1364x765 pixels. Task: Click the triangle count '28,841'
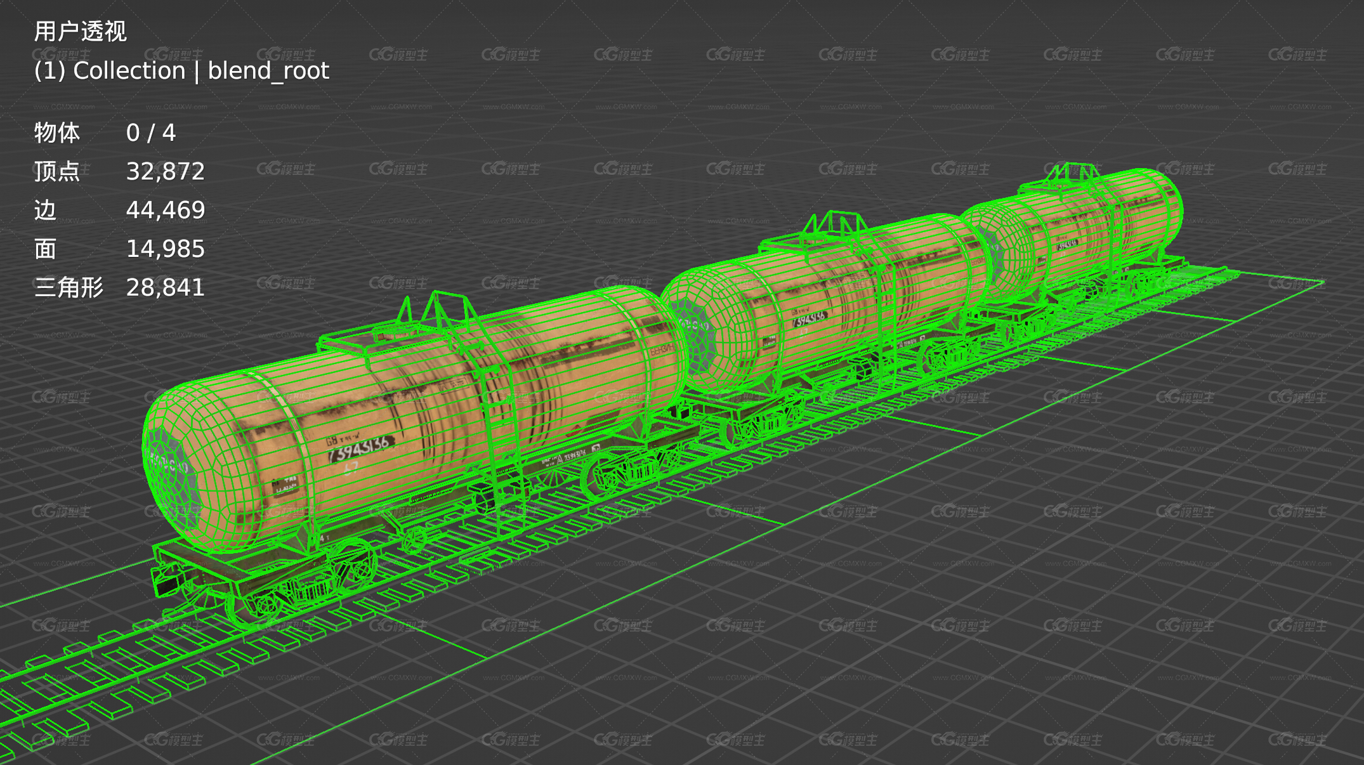tap(166, 287)
